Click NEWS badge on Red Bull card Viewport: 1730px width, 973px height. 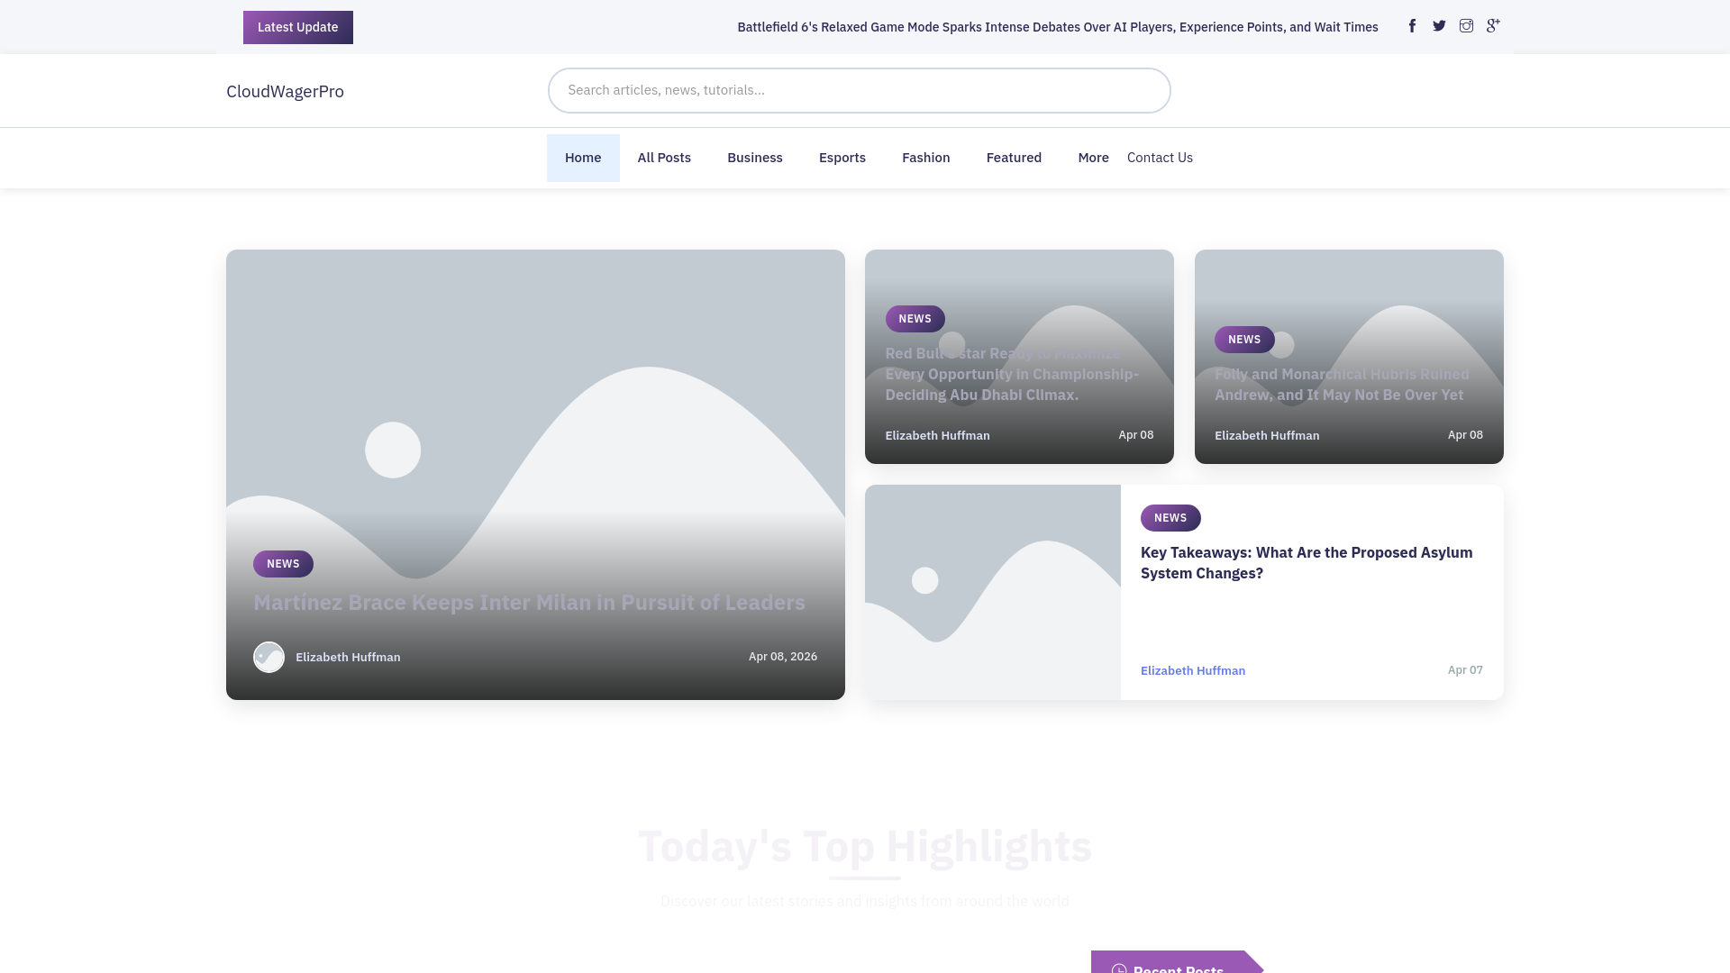[915, 319]
